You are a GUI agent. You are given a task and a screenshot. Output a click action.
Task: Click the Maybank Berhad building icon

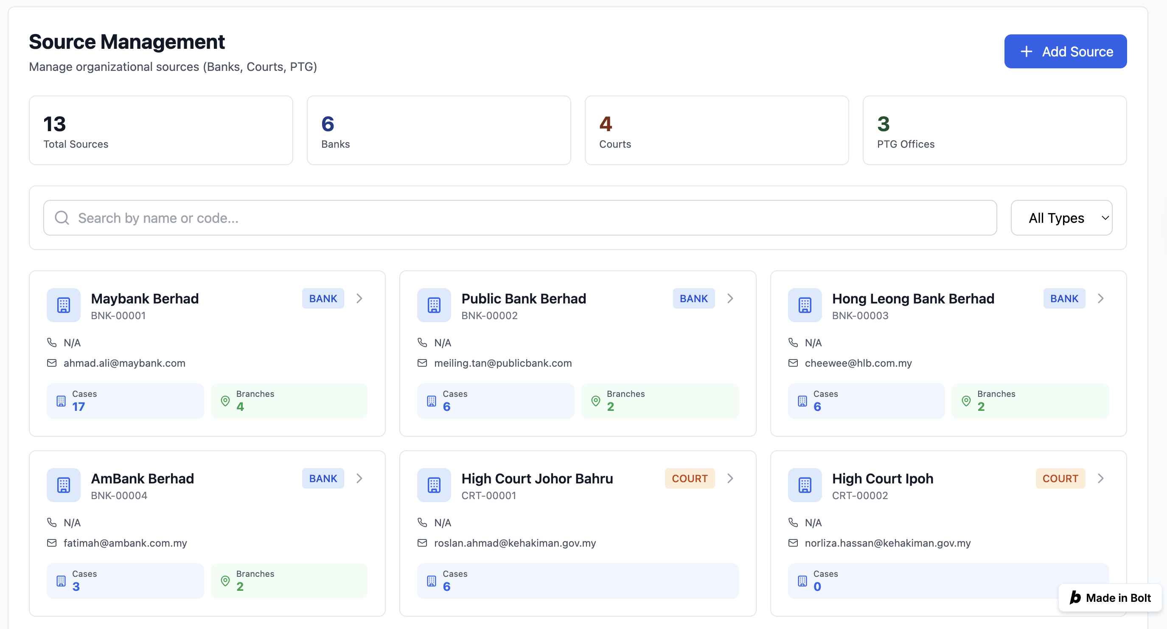pyautogui.click(x=63, y=305)
